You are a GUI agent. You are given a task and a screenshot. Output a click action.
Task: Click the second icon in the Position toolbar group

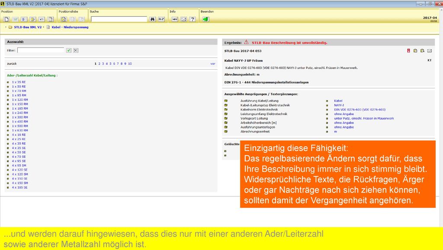pyautogui.click(x=15, y=19)
